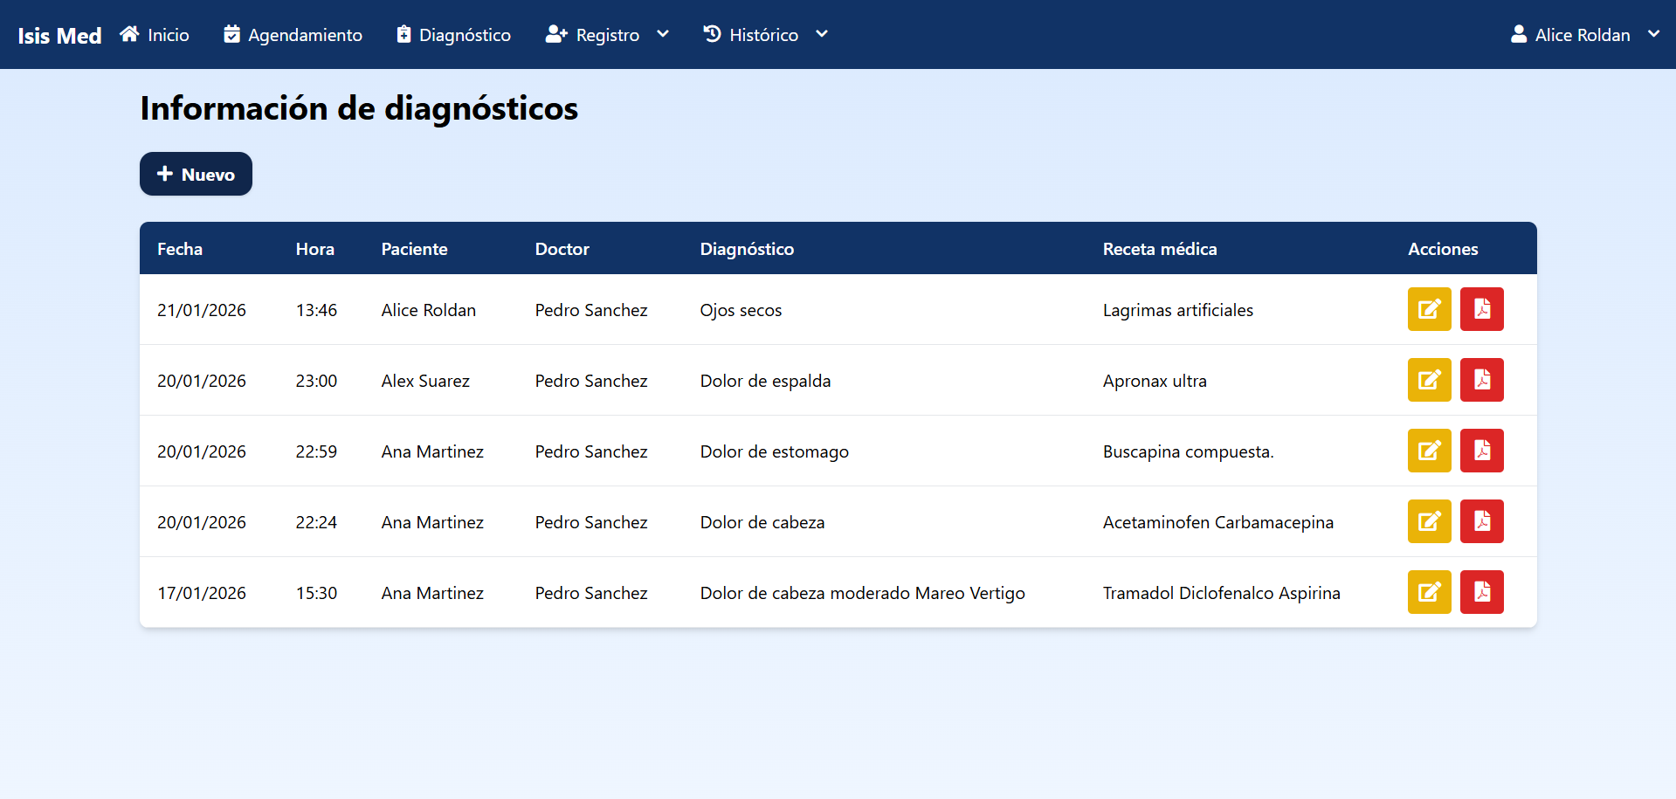Viewport: 1676px width, 799px height.
Task: Open the Histórico dropdown
Action: pos(765,35)
